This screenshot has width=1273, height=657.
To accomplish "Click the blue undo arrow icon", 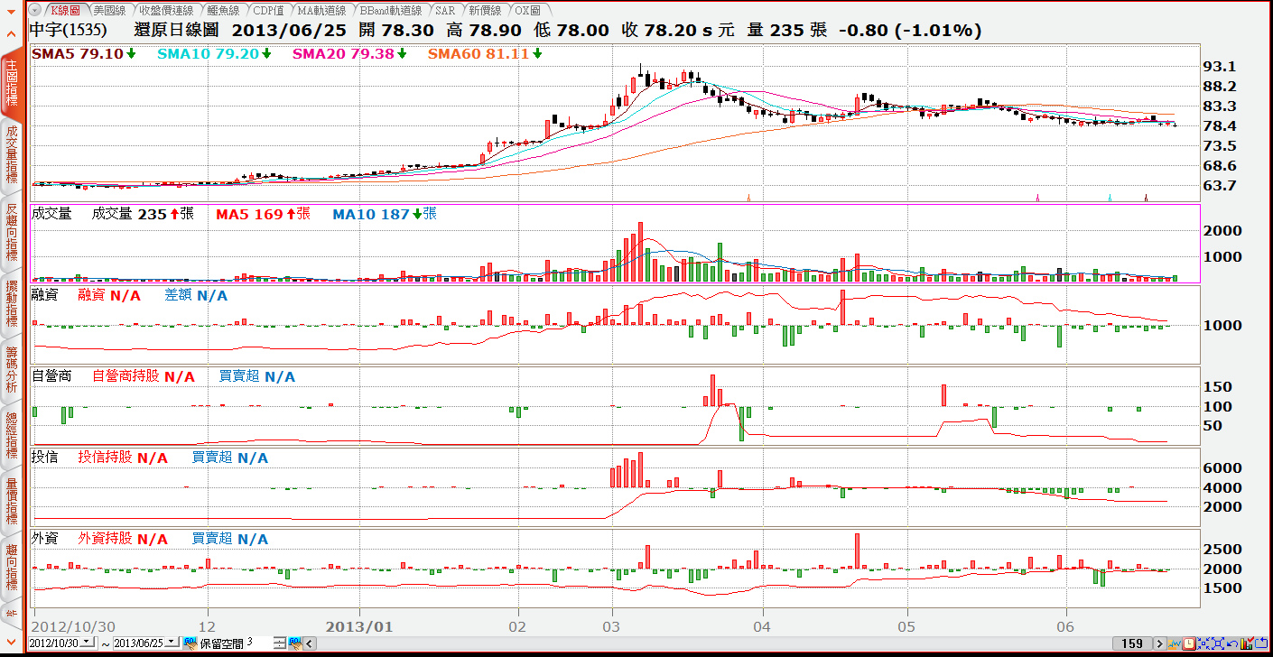I will click(x=1232, y=643).
